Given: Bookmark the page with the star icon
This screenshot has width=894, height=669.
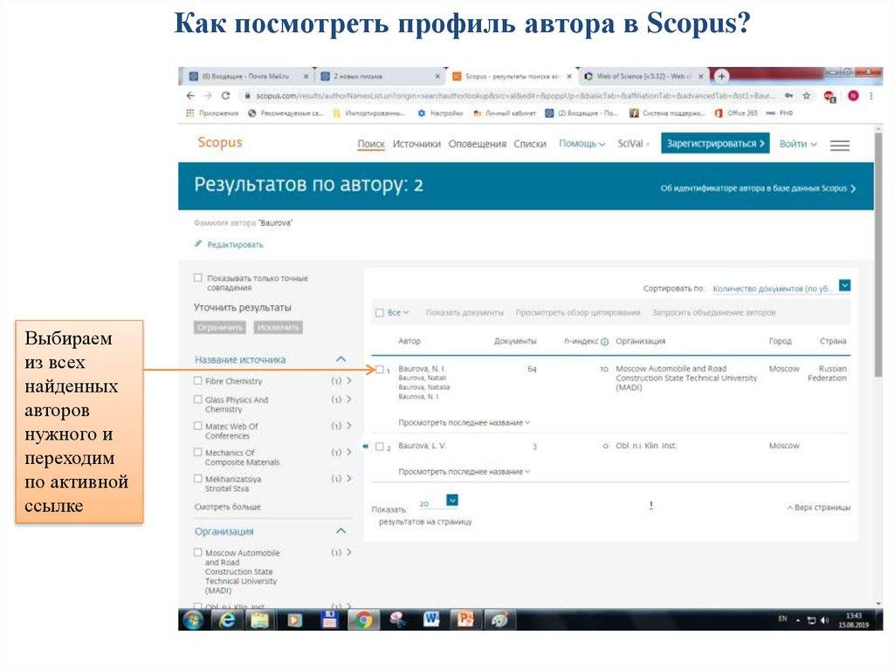Looking at the screenshot, I should tap(807, 96).
